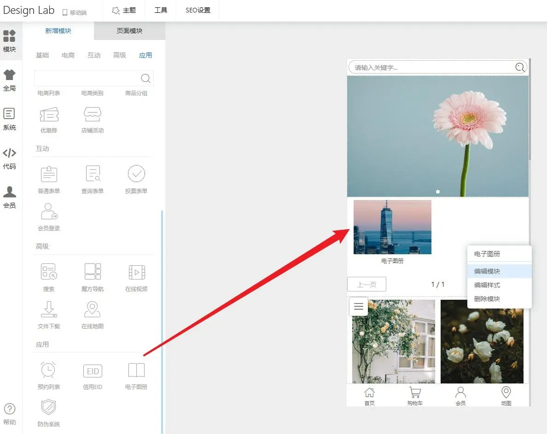
Task: Add the 在线视频 video module
Action: coord(136,272)
